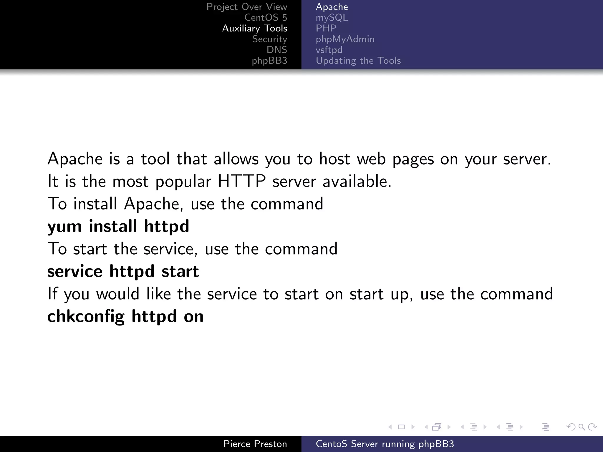603x452 pixels.
Task: Click the go back curved arrow
Action: 571,427
